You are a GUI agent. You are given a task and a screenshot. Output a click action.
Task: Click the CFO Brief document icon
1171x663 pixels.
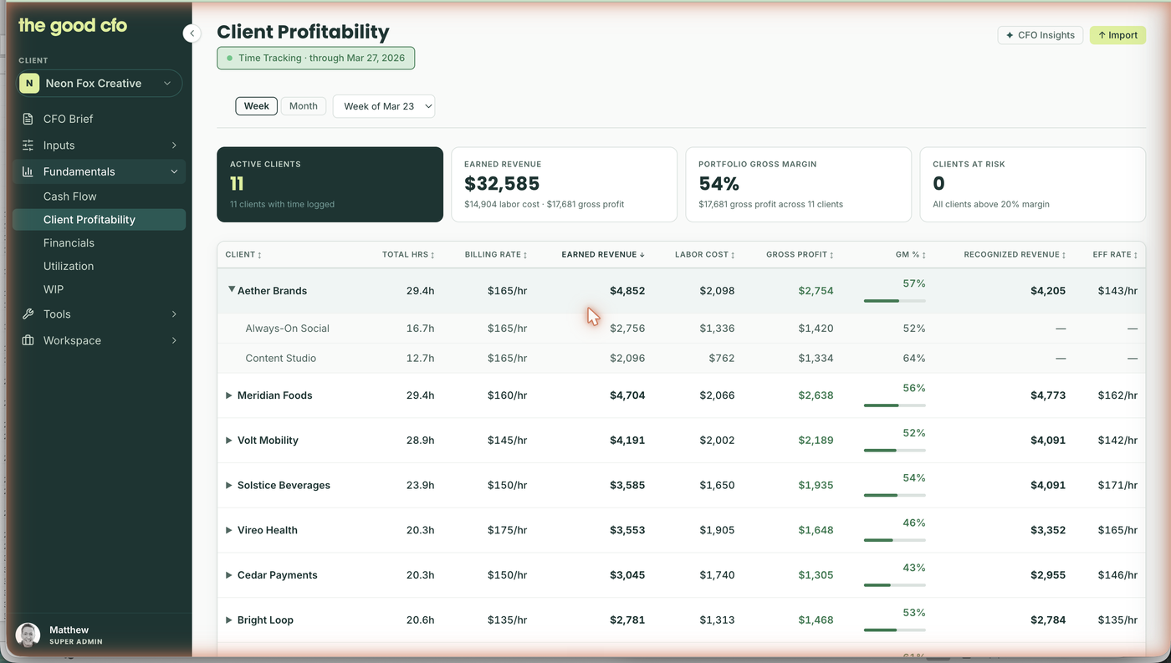pyautogui.click(x=28, y=119)
